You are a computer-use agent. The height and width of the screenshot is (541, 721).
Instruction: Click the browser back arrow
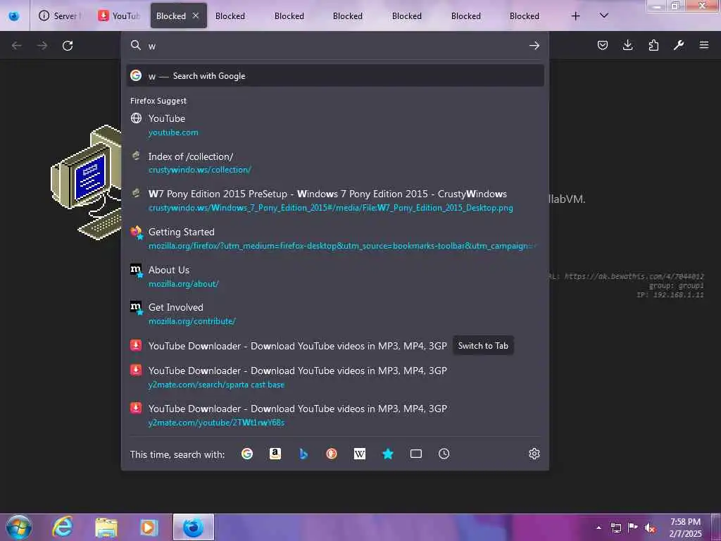17,46
